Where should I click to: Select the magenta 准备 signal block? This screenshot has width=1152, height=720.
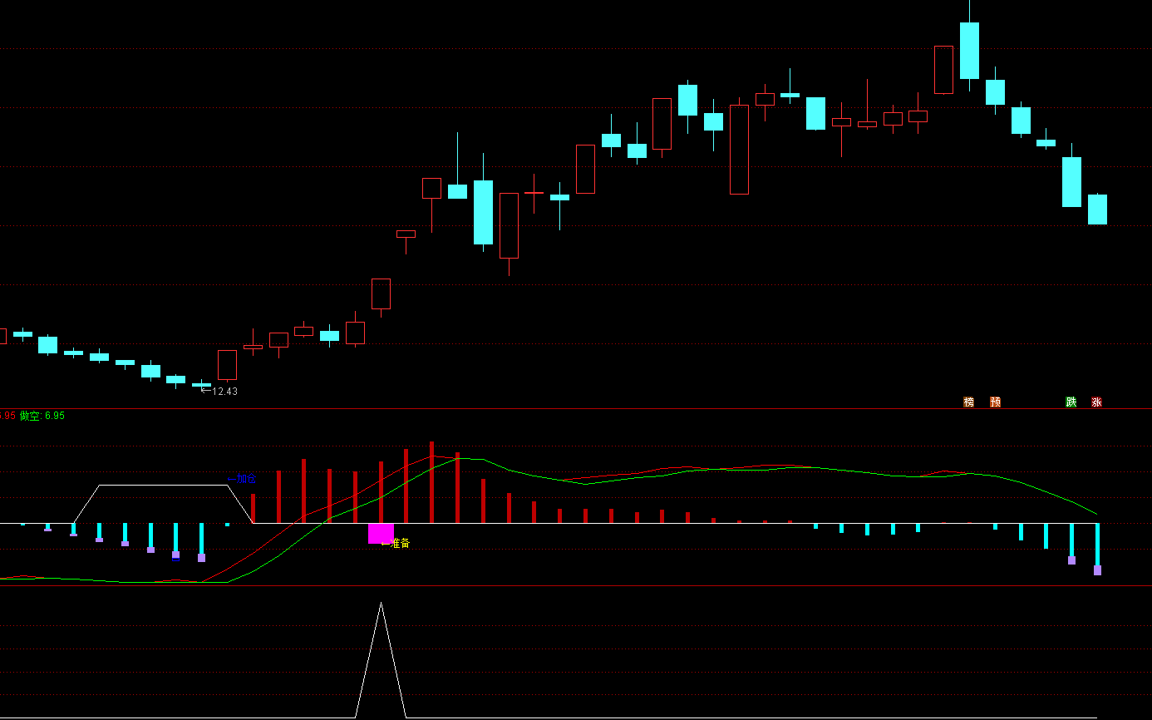click(381, 533)
